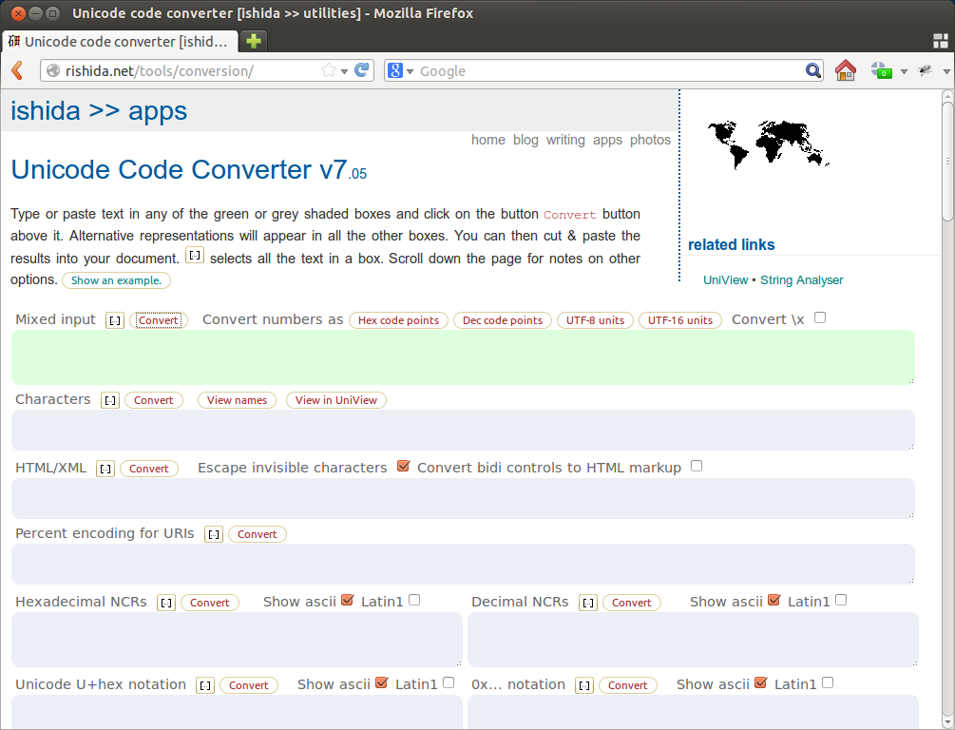
Task: Click UTF-16 units button
Action: 679,320
